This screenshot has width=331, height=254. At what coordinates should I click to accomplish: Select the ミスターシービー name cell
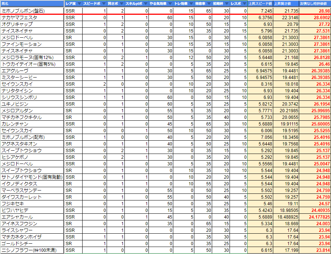(32, 78)
